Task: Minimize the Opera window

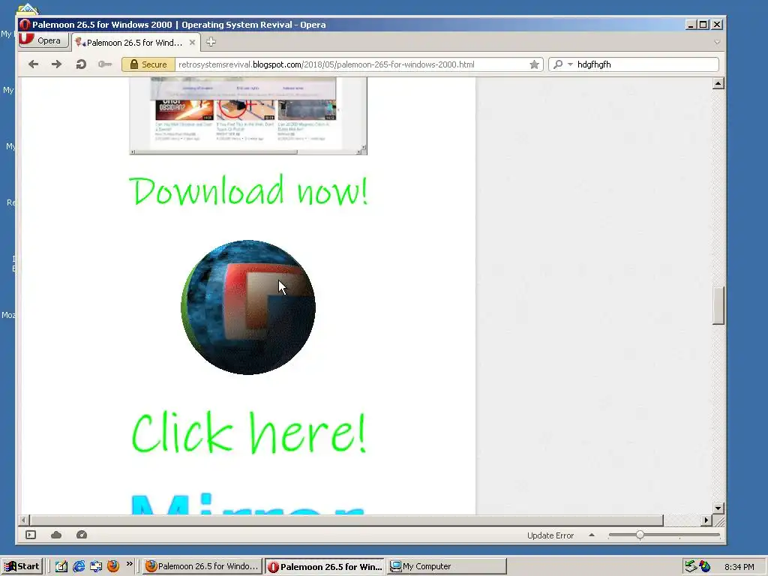Action: [x=691, y=25]
